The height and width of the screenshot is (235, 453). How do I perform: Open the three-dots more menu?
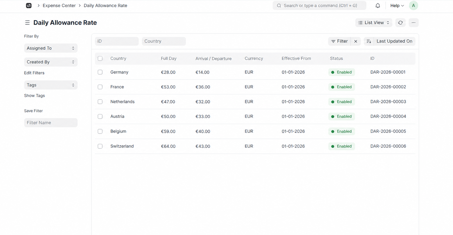pyautogui.click(x=413, y=23)
